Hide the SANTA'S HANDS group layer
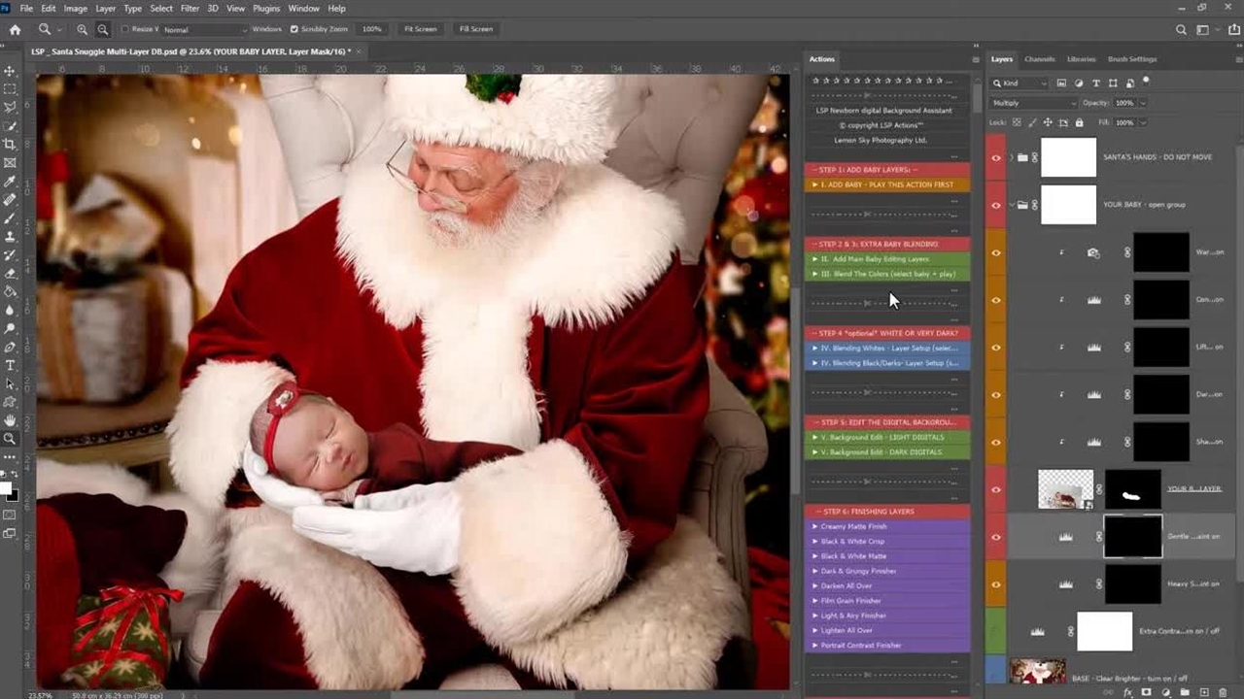 coord(995,157)
